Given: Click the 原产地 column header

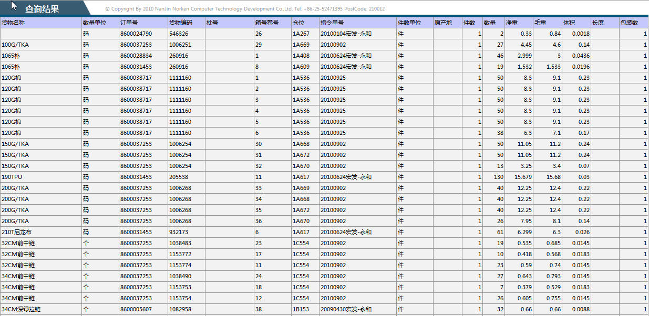Looking at the screenshot, I should [x=443, y=23].
